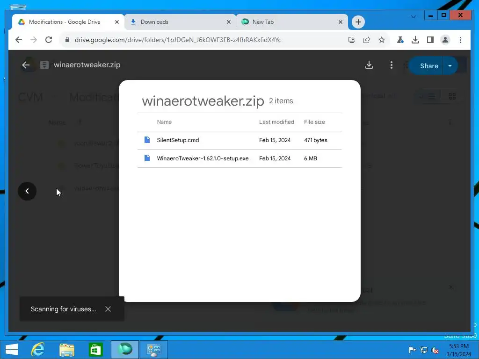Screen dimensions: 479x359
Task: Close the New Tab tab
Action: (341, 22)
